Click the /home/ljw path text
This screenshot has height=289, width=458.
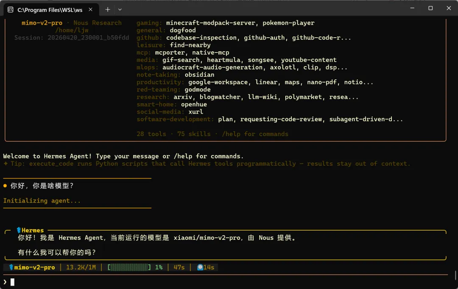click(72, 31)
